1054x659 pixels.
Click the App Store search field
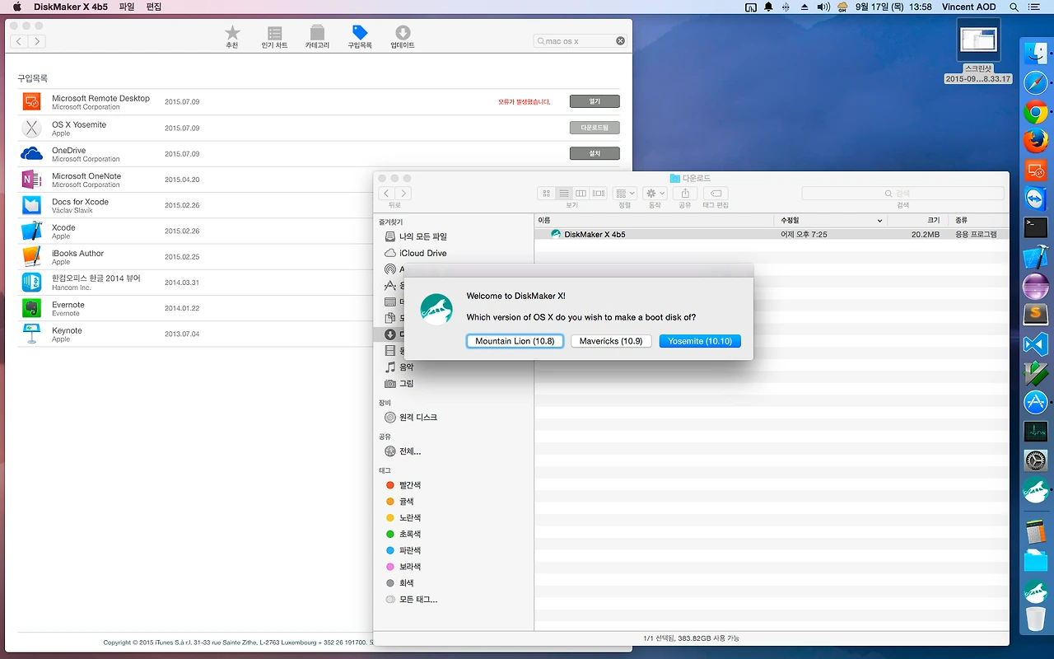point(580,41)
